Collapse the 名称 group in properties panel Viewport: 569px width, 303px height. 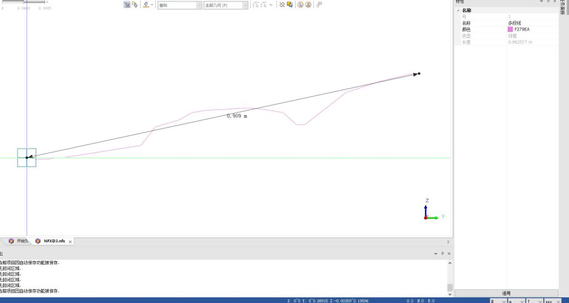[458, 10]
